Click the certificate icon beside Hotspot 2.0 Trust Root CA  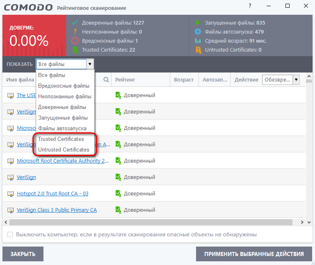pos(10,194)
